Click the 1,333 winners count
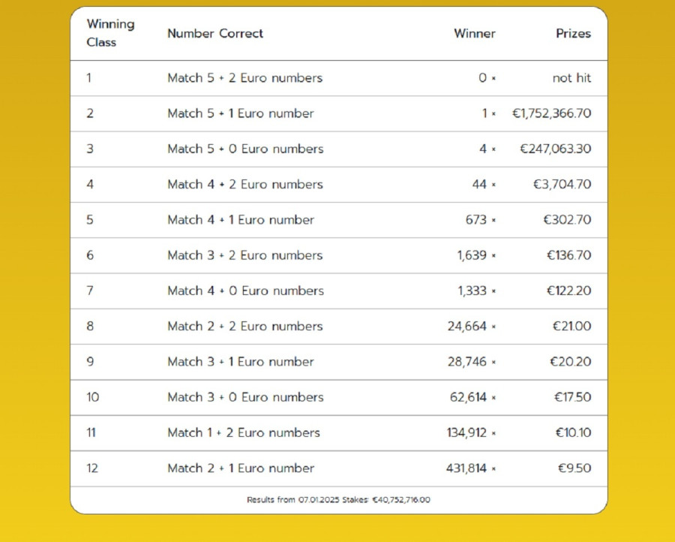The width and height of the screenshot is (675, 542). [x=472, y=291]
